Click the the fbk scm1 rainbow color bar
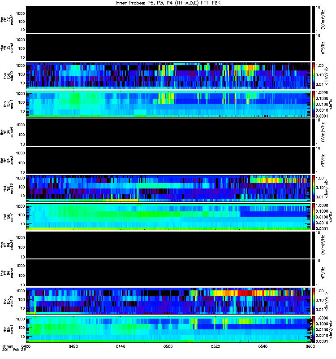The image size is (336, 359). click(x=313, y=329)
